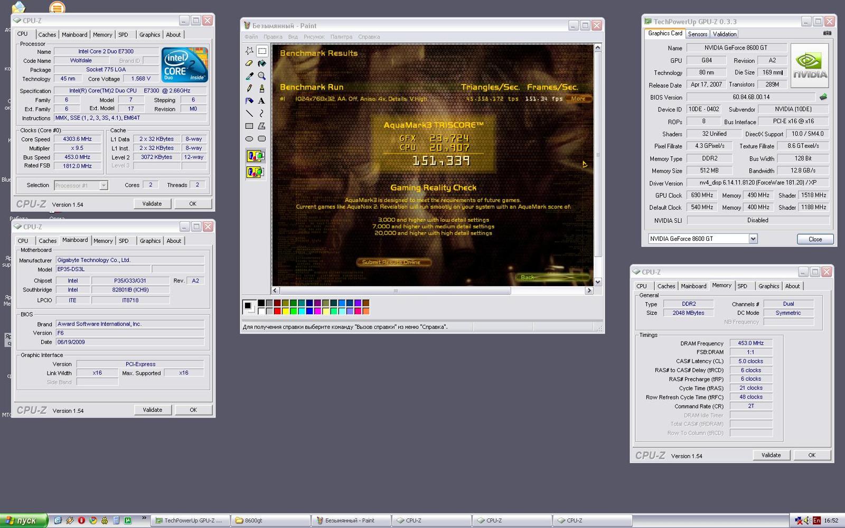Open the Справка menu in Paint
This screenshot has width=845, height=528.
(369, 37)
